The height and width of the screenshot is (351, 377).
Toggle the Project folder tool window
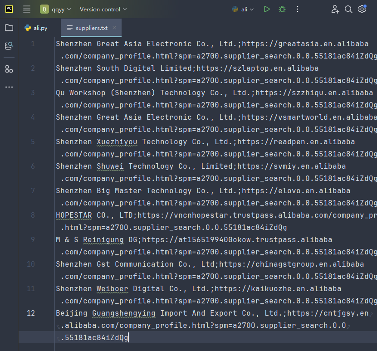(9, 28)
